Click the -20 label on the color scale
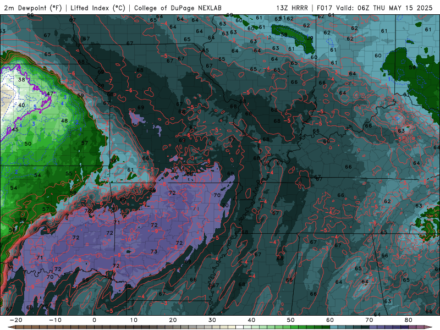 point(16,320)
